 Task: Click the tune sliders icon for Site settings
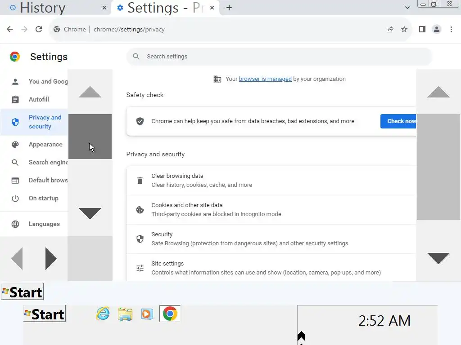click(x=140, y=268)
